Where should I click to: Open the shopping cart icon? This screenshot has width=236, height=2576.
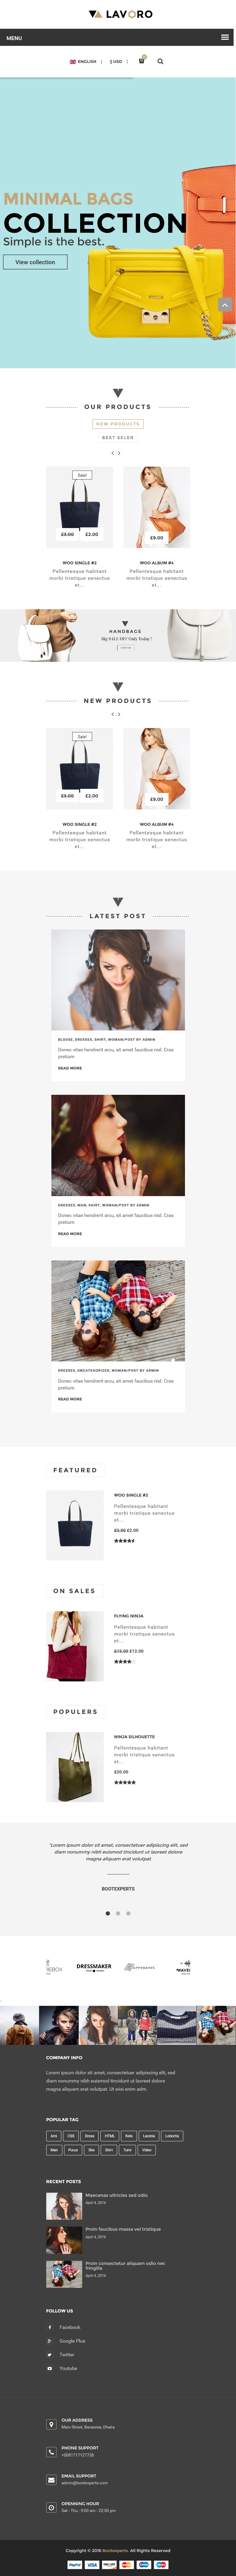pos(141,61)
